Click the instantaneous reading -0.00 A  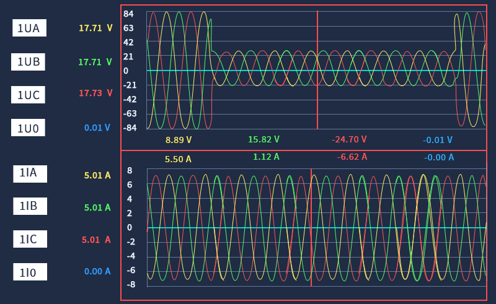439,157
